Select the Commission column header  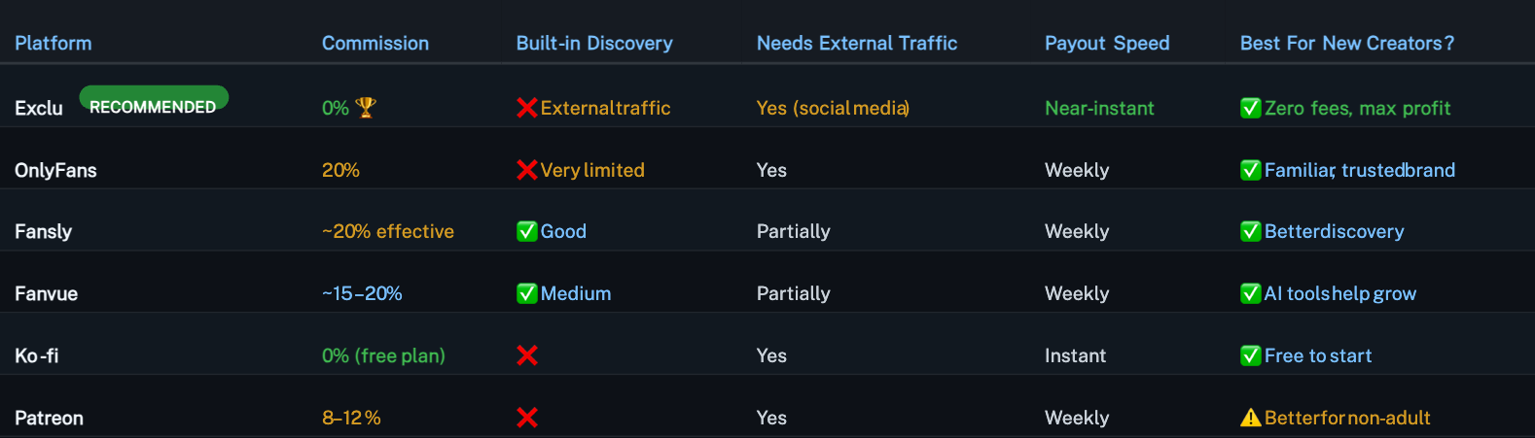(375, 44)
